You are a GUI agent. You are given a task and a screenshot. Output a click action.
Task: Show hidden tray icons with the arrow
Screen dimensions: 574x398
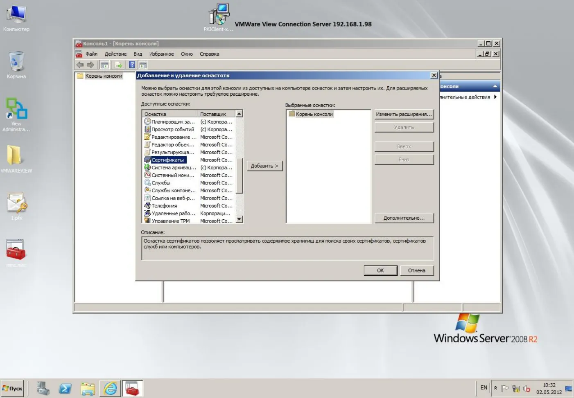coord(495,388)
